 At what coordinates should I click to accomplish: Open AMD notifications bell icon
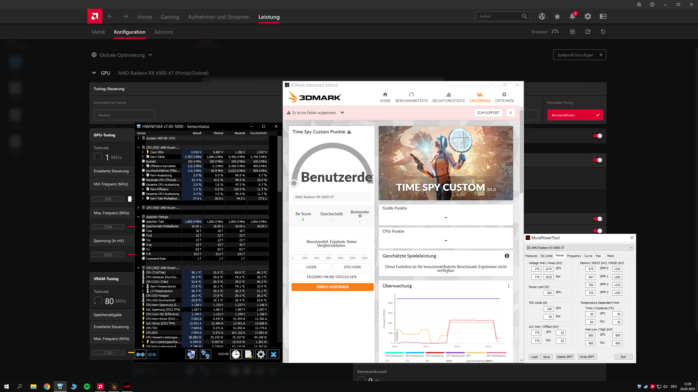coord(572,16)
